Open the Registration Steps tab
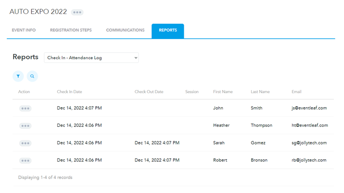Viewport: 344px width, 193px height. (71, 30)
